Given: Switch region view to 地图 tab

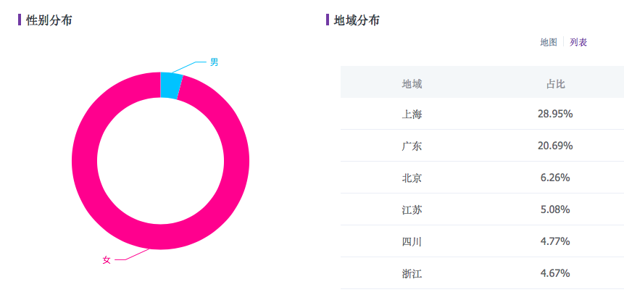Looking at the screenshot, I should pyautogui.click(x=549, y=42).
